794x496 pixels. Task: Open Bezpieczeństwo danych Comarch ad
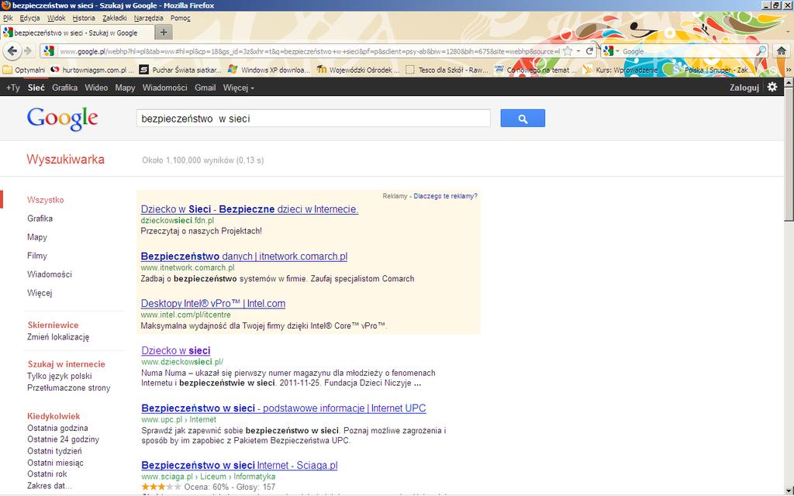tap(244, 256)
